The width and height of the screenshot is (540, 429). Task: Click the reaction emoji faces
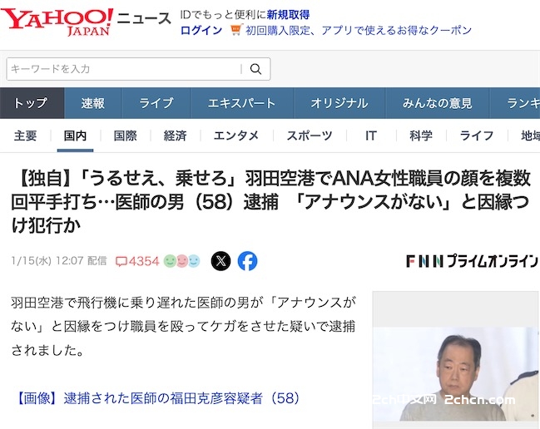(x=181, y=261)
